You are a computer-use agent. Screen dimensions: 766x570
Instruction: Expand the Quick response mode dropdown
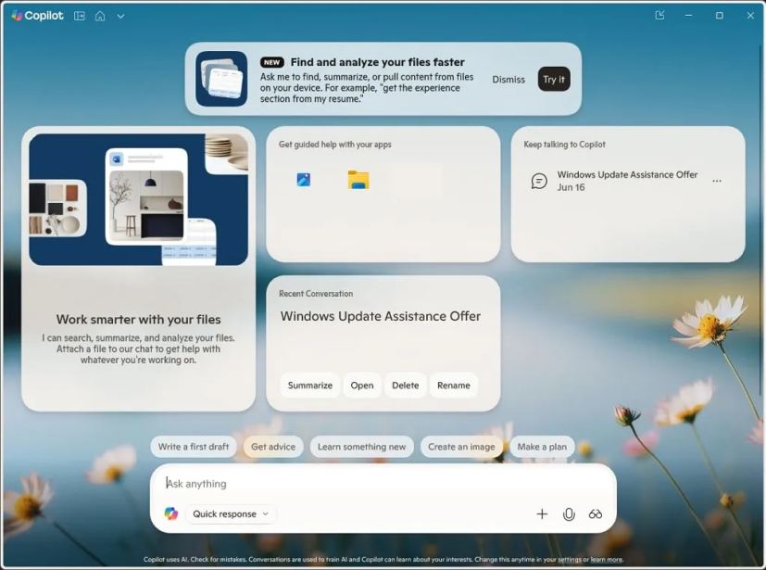tap(231, 513)
